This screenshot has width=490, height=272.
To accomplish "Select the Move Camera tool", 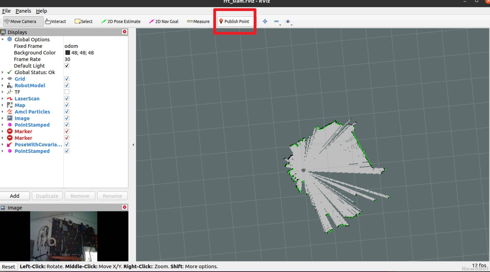I will pos(23,21).
